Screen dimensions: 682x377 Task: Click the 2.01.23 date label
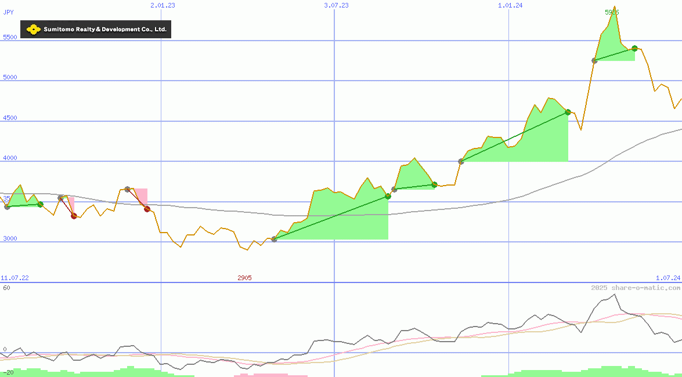tap(163, 5)
